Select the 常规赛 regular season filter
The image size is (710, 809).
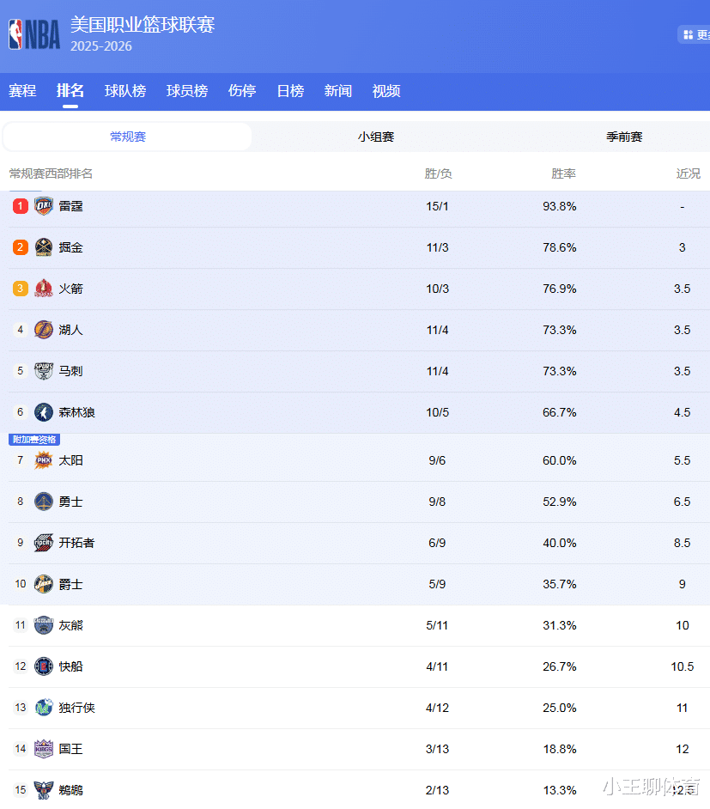(127, 137)
